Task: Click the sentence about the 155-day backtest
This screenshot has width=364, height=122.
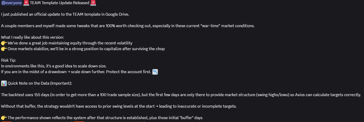Action: click(181, 95)
